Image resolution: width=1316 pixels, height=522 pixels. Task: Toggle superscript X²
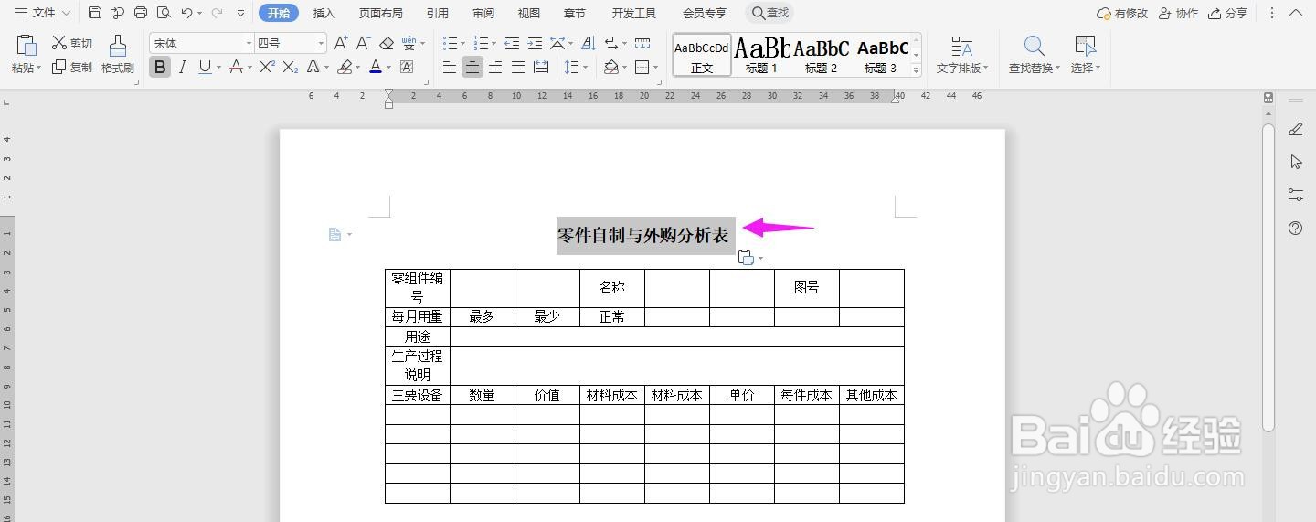tap(267, 67)
